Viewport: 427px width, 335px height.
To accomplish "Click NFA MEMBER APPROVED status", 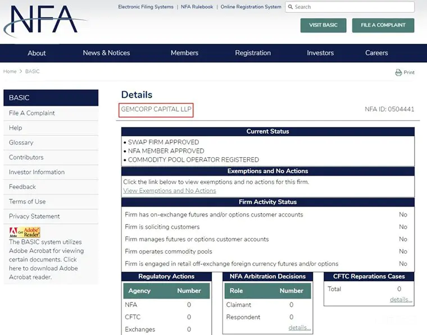I will 166,151.
